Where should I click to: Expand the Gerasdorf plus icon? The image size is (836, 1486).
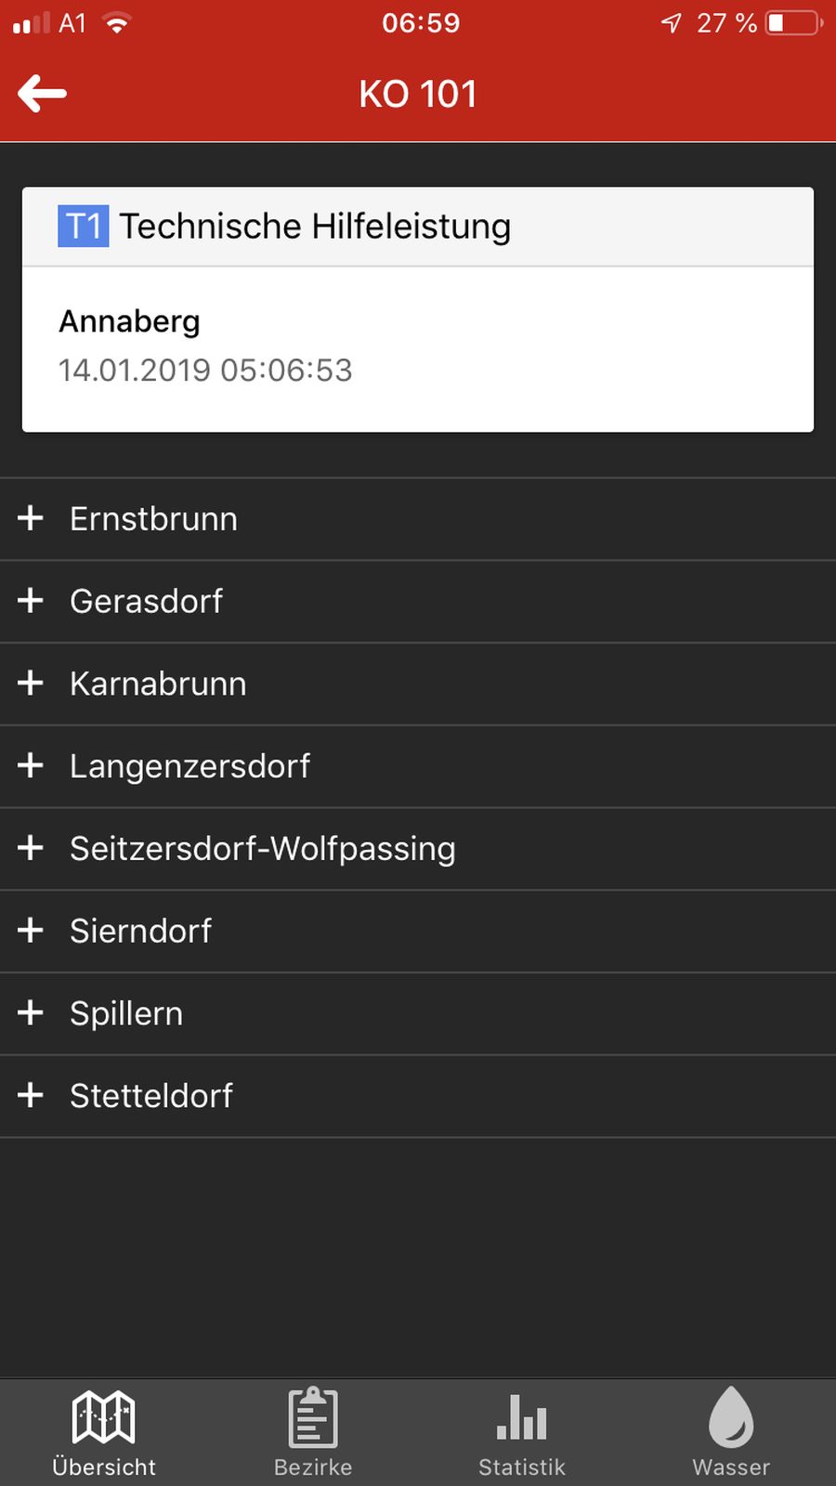(x=31, y=601)
